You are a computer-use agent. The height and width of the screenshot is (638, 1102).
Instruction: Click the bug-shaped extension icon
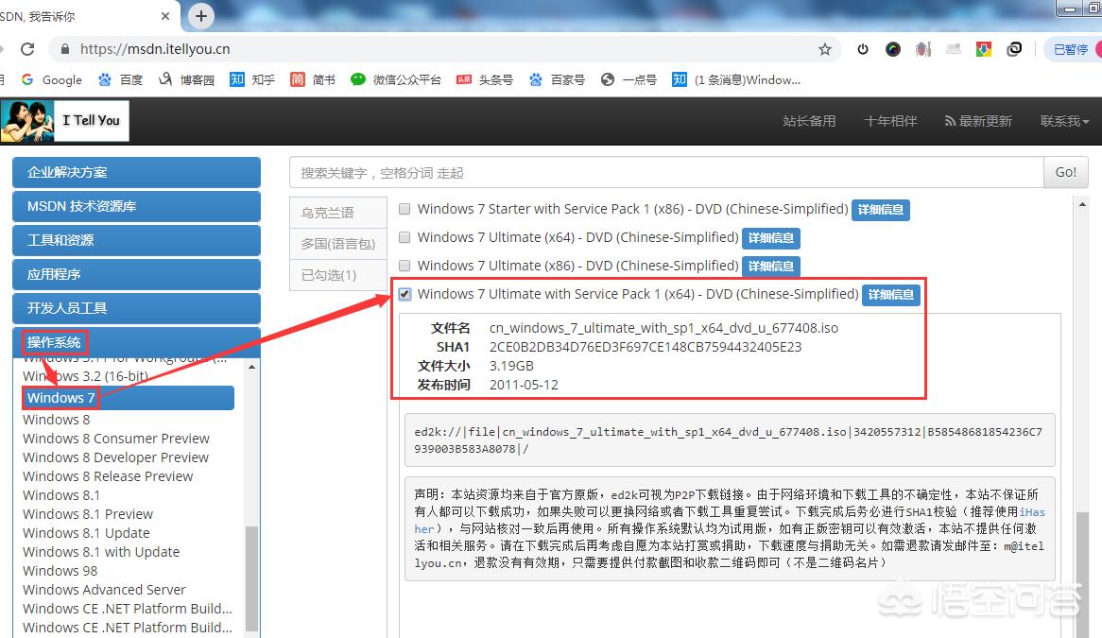923,49
